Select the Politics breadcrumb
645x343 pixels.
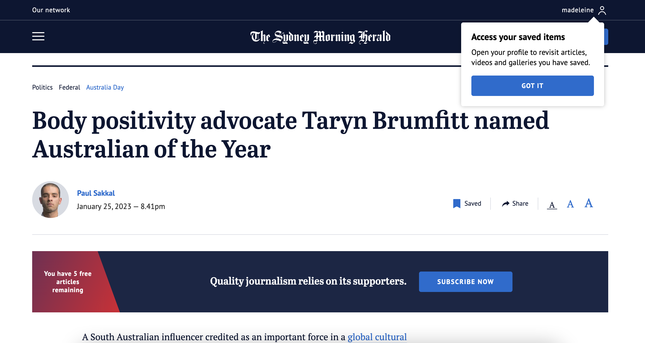coord(42,87)
